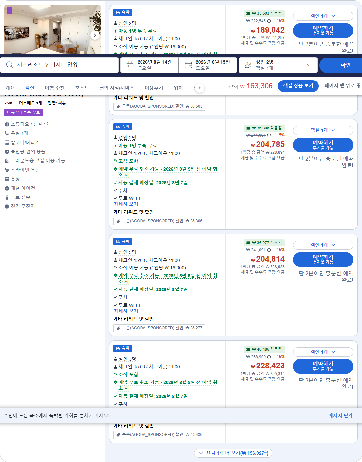The width and height of the screenshot is (362, 462).
Task: Click the 개별 에어컨 amenity row
Action: click(20, 188)
